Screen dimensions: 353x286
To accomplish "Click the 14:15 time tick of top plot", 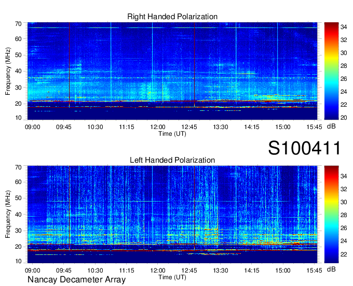I will (x=252, y=127).
